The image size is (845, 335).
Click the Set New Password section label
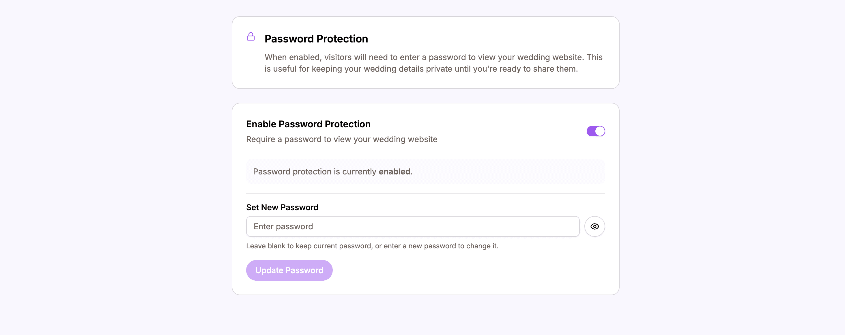(x=282, y=207)
